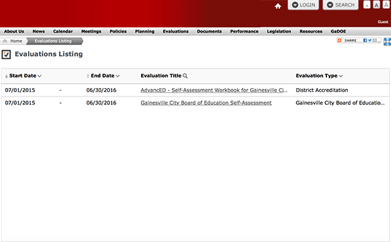Select the medium font size button
The image size is (391, 242).
(377, 5)
